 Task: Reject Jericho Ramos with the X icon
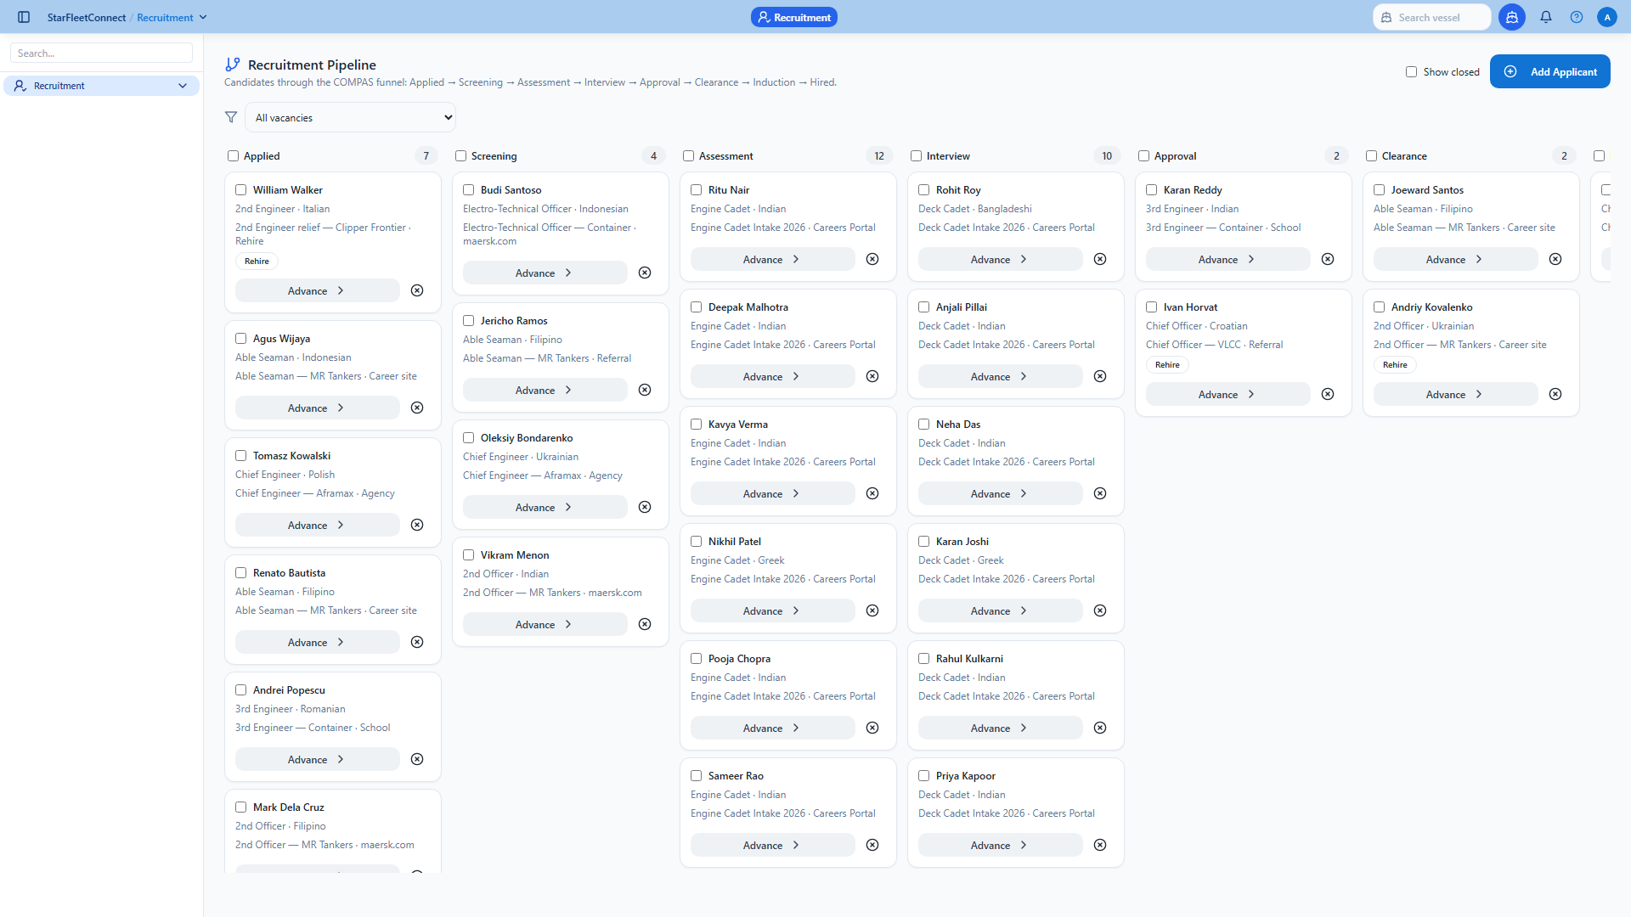pyautogui.click(x=645, y=390)
